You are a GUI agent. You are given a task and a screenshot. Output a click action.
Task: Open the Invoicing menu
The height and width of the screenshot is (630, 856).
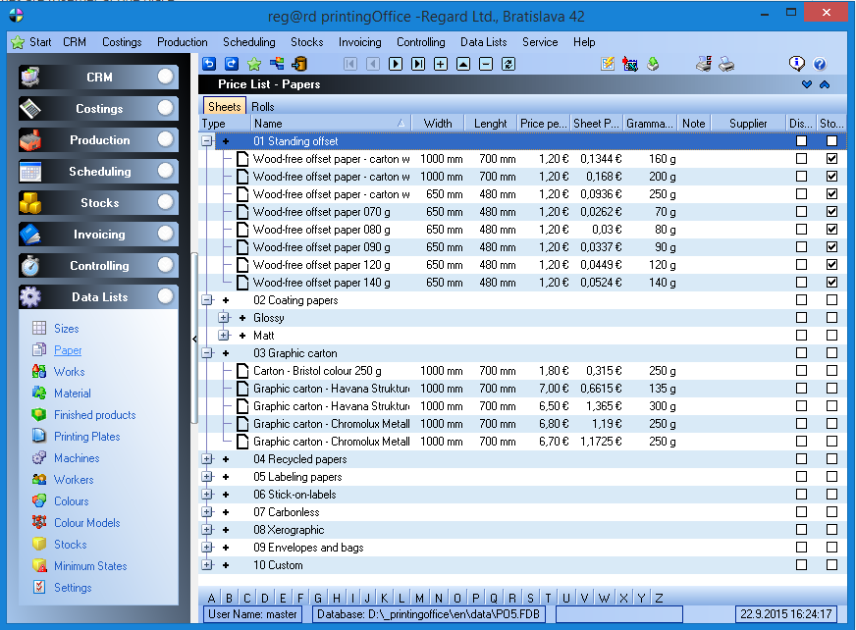pos(359,42)
